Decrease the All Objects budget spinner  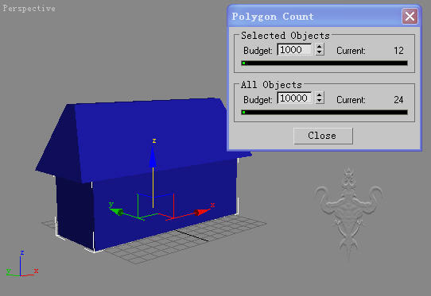click(x=320, y=101)
